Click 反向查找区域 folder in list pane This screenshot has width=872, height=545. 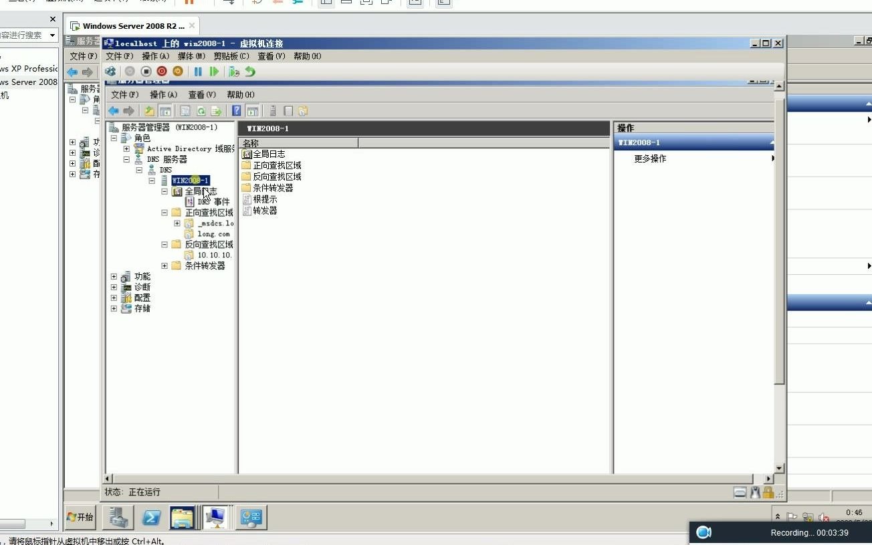coord(277,177)
